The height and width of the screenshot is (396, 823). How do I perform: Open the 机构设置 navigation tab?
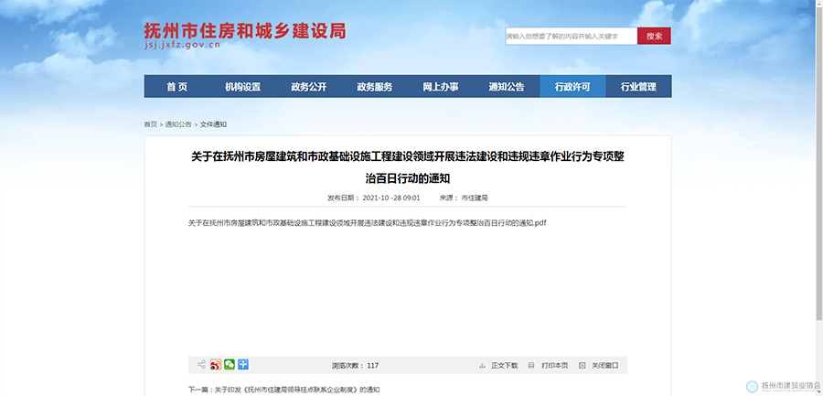tap(242, 87)
